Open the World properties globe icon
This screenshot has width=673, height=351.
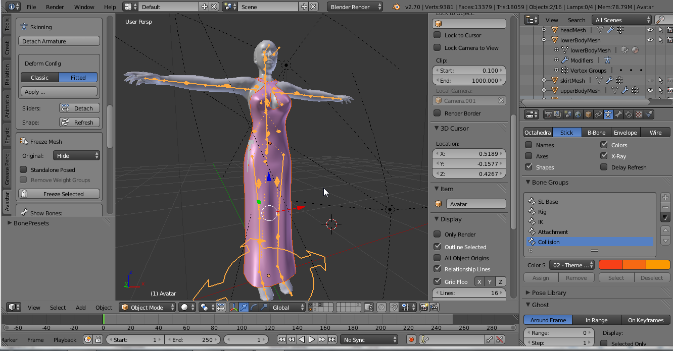tap(578, 114)
